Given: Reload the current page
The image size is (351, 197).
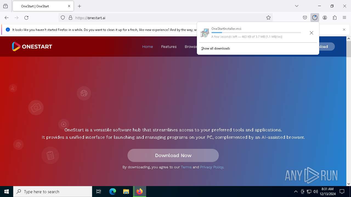Looking at the screenshot, I should coord(26,18).
